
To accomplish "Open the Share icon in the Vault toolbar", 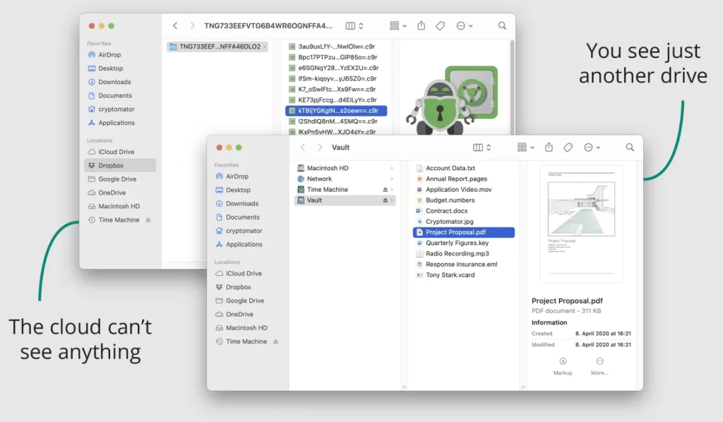I will 549,147.
